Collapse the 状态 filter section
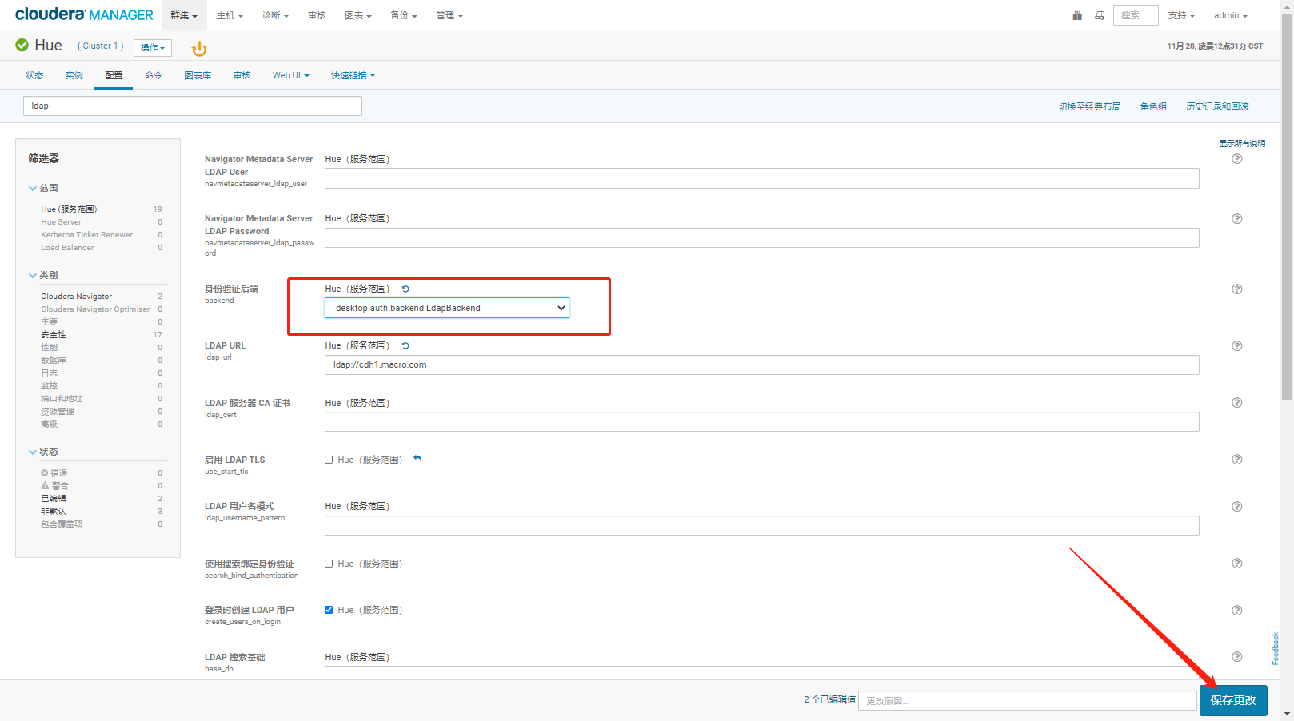 click(43, 452)
